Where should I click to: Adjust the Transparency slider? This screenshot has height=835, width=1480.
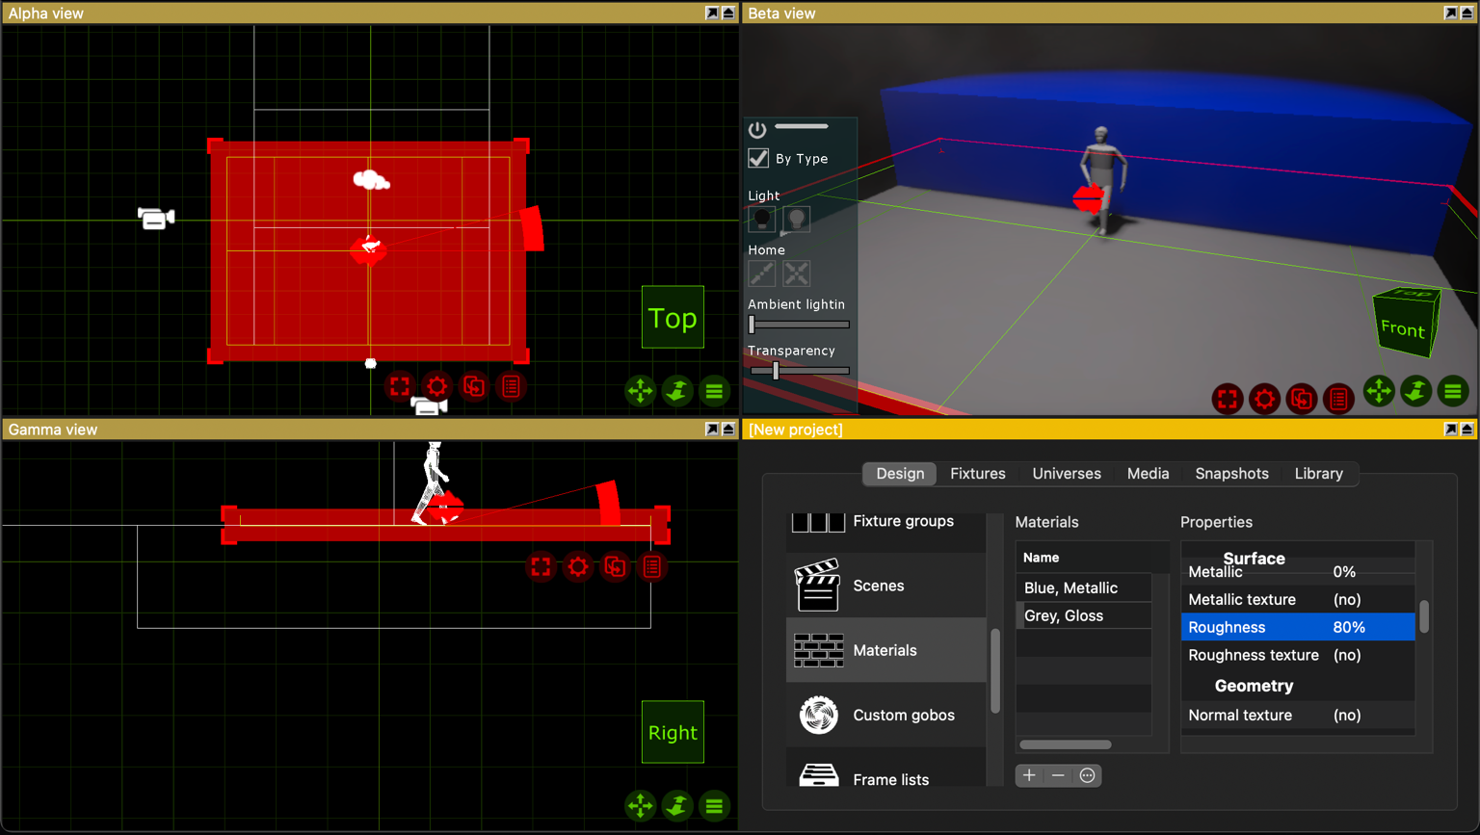point(776,371)
